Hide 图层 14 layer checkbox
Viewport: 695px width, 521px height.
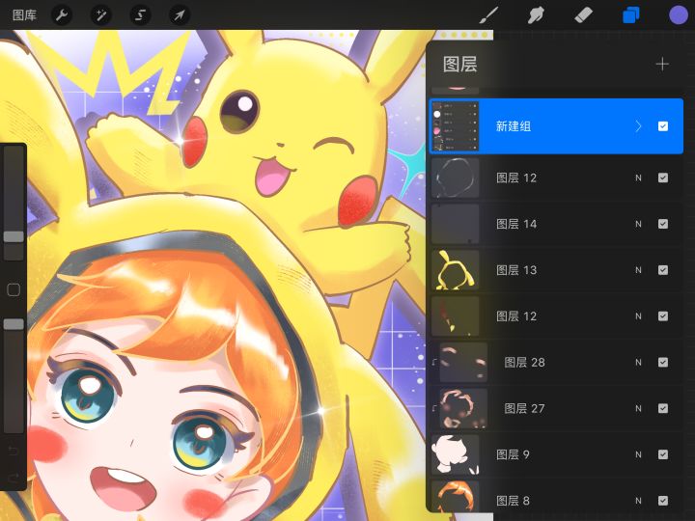(662, 224)
